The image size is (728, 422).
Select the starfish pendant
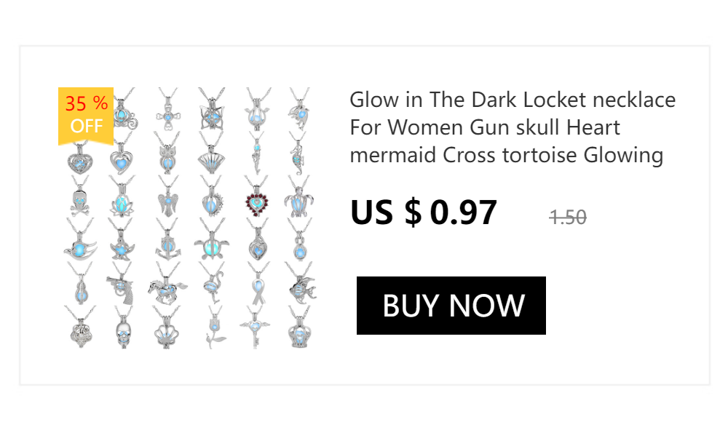pyautogui.click(x=121, y=242)
